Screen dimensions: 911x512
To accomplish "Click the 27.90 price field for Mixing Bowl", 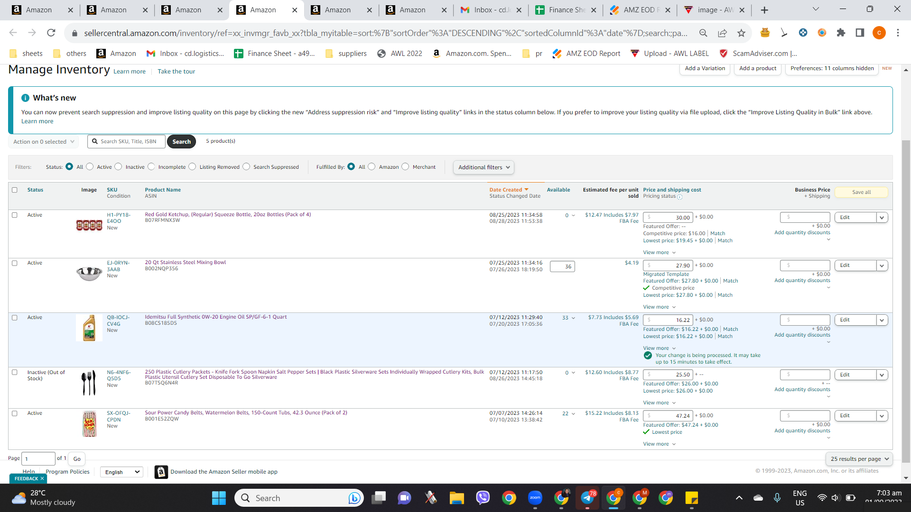I will [668, 265].
